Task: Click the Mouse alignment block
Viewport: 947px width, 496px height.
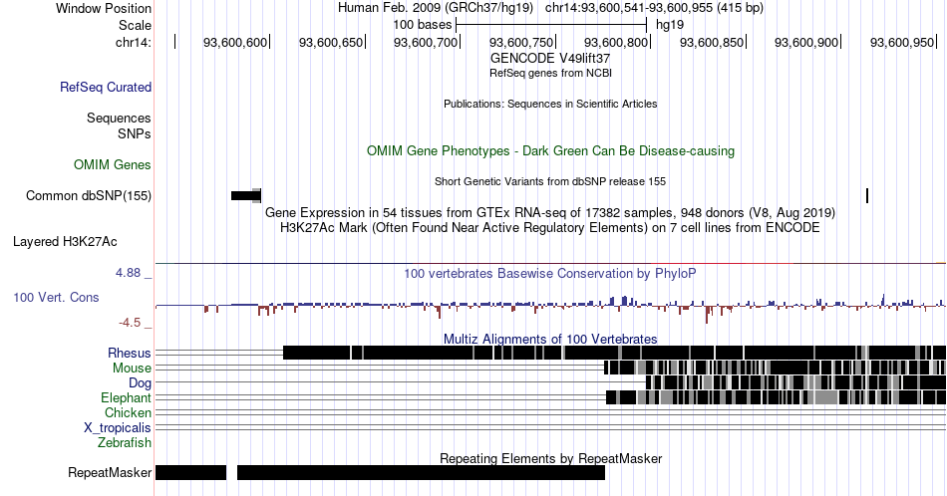Action: pyautogui.click(x=775, y=369)
